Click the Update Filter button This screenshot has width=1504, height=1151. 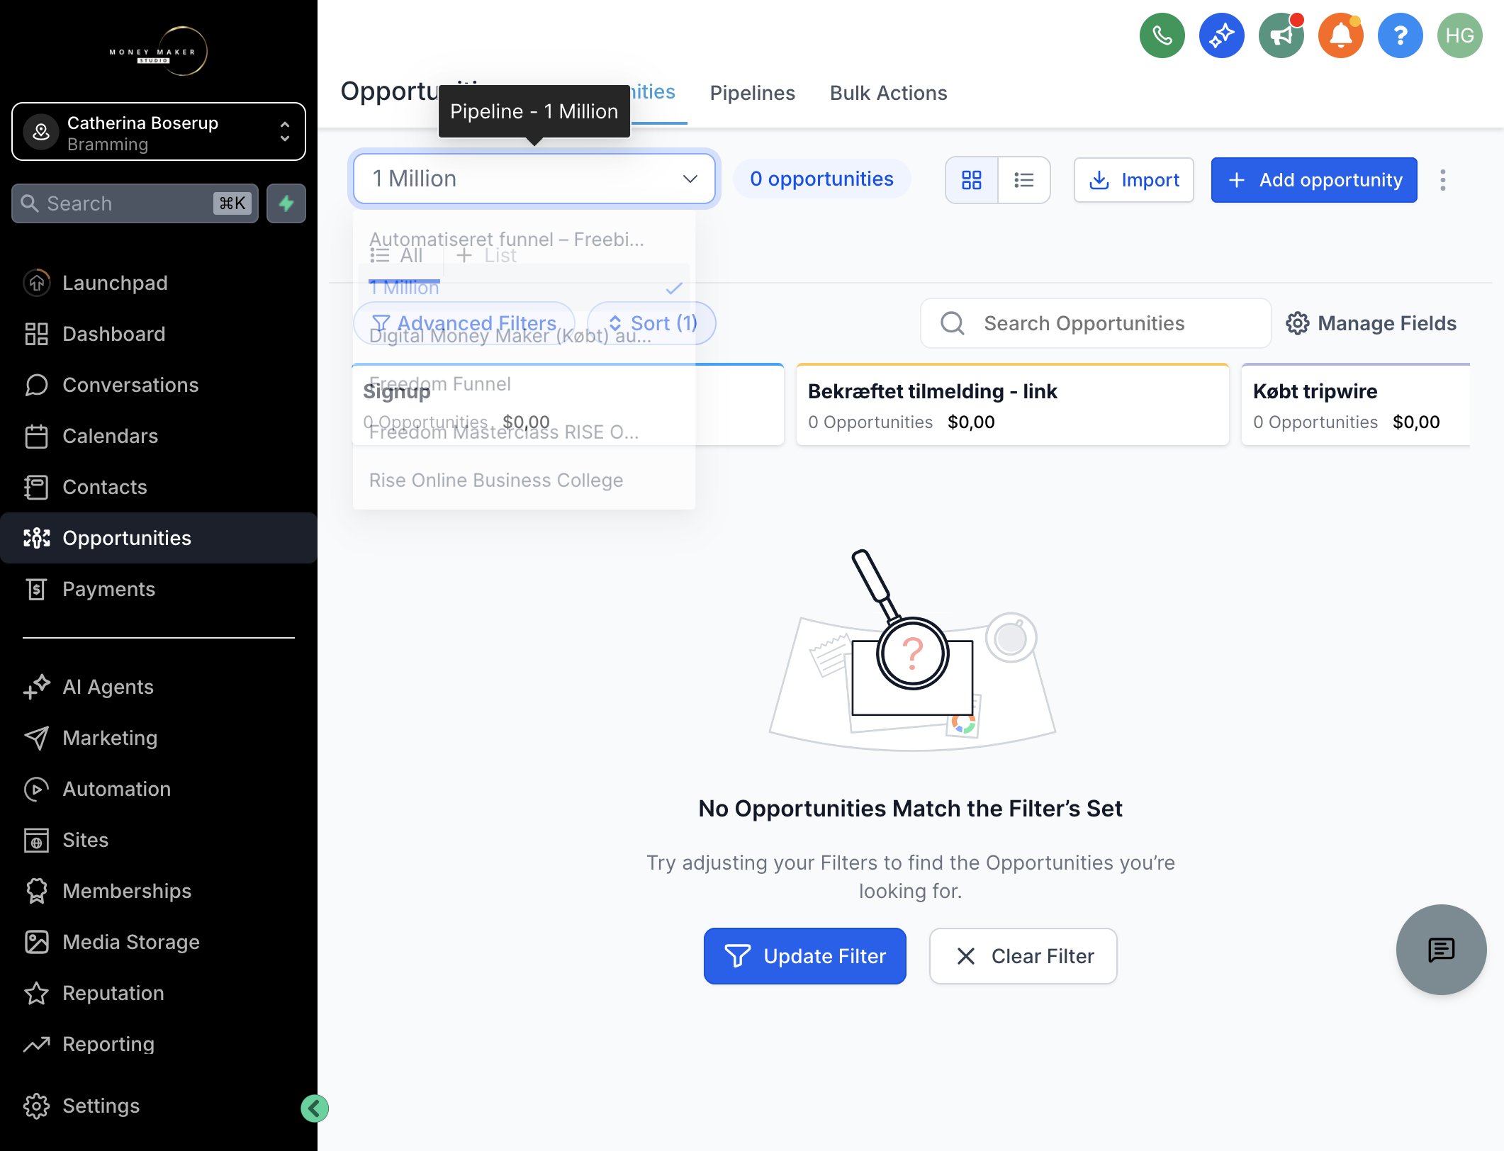pos(804,956)
